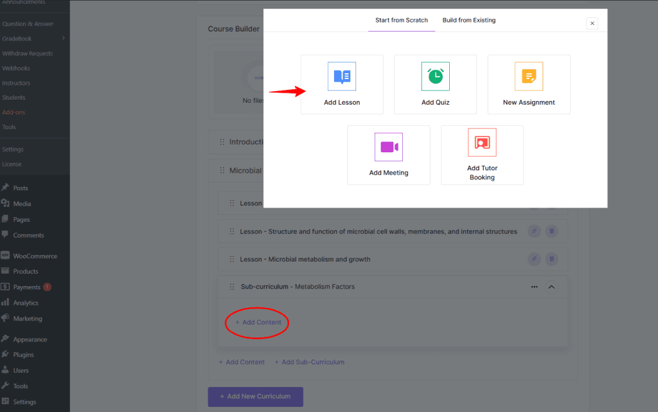This screenshot has height=412, width=658.
Task: Collapse the Metabolism Factors sub-curriculum
Action: click(551, 287)
